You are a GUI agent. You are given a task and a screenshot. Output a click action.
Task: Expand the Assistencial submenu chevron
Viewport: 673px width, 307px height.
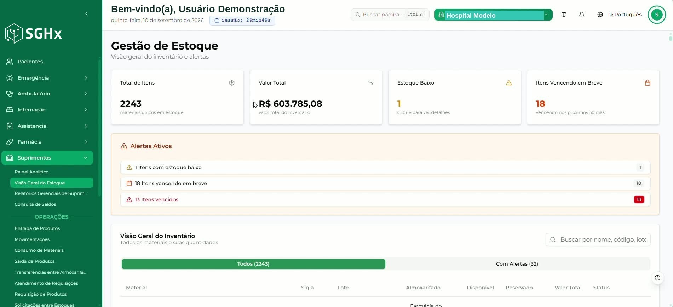click(x=86, y=126)
